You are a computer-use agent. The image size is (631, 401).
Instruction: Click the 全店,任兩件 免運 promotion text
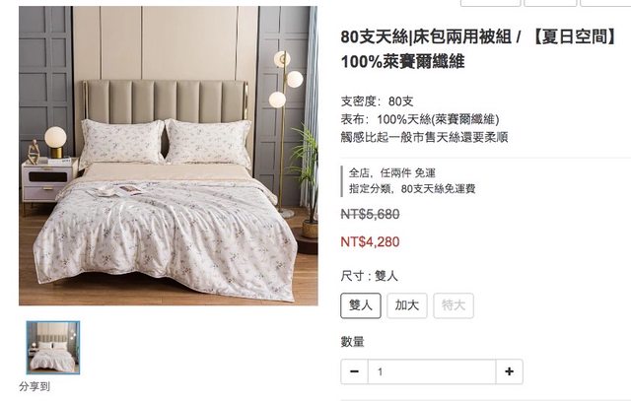click(x=392, y=173)
